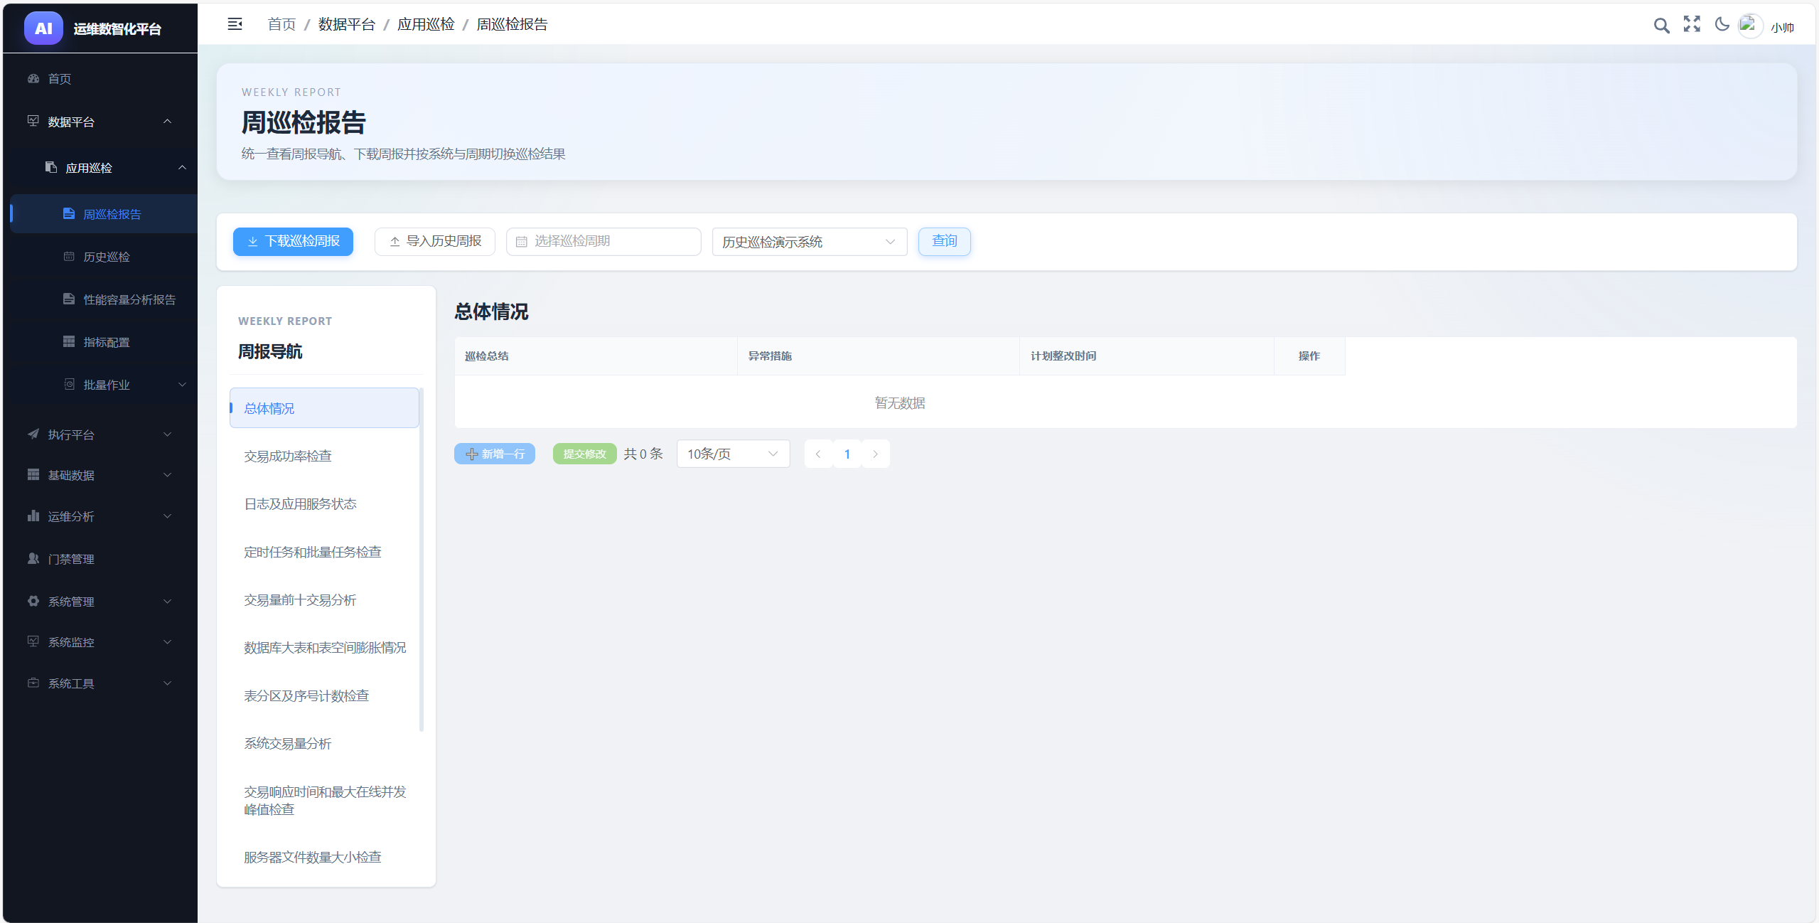Image resolution: width=1819 pixels, height=923 pixels.
Task: Click the plus icon on 新增一行
Action: pos(471,454)
